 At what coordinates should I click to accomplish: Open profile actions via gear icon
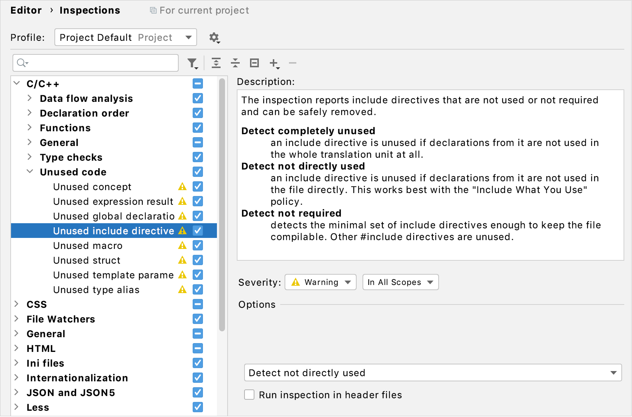coord(214,37)
